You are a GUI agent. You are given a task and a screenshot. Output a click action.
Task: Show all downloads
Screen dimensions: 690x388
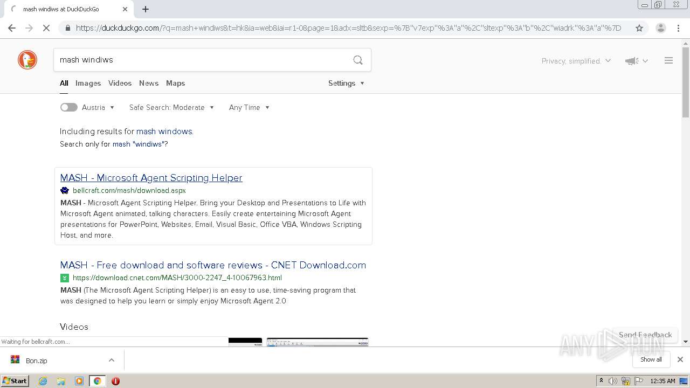coord(651,359)
